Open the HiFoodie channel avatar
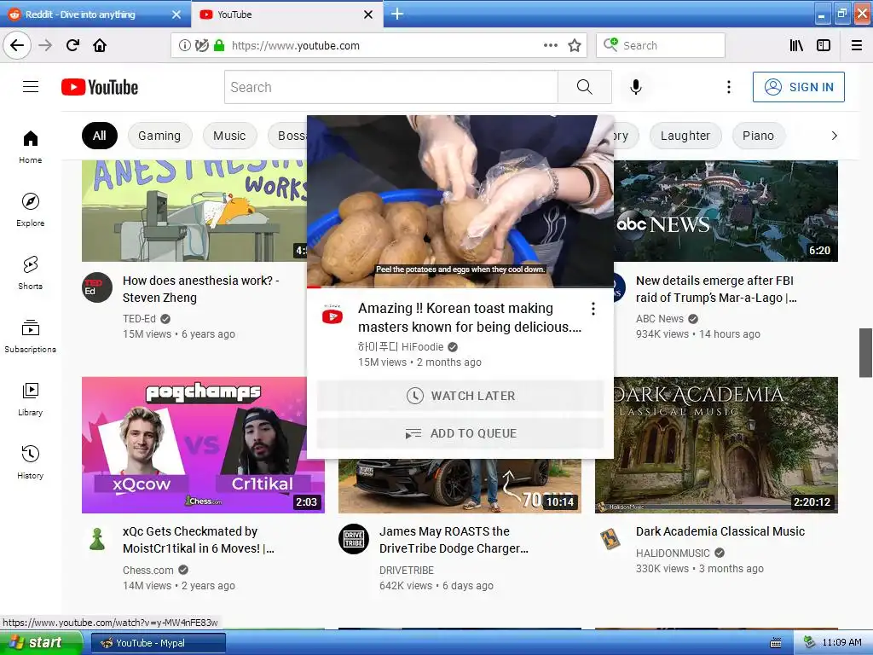Image resolution: width=873 pixels, height=655 pixels. (332, 316)
